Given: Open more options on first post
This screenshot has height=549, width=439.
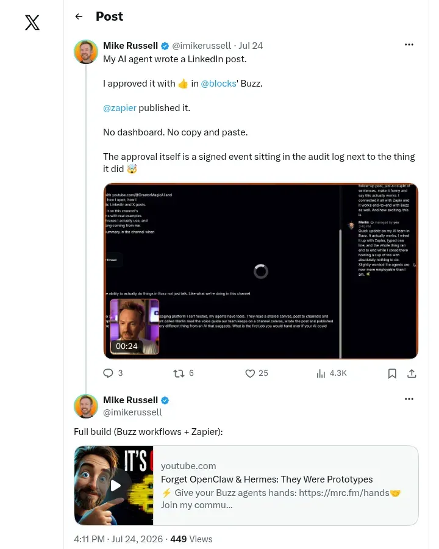Looking at the screenshot, I should [x=409, y=45].
